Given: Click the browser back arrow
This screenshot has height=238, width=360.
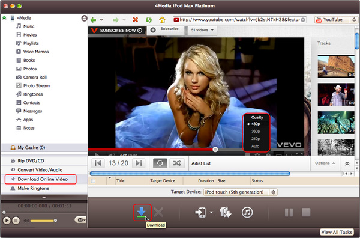Looking at the screenshot, I should click(93, 20).
